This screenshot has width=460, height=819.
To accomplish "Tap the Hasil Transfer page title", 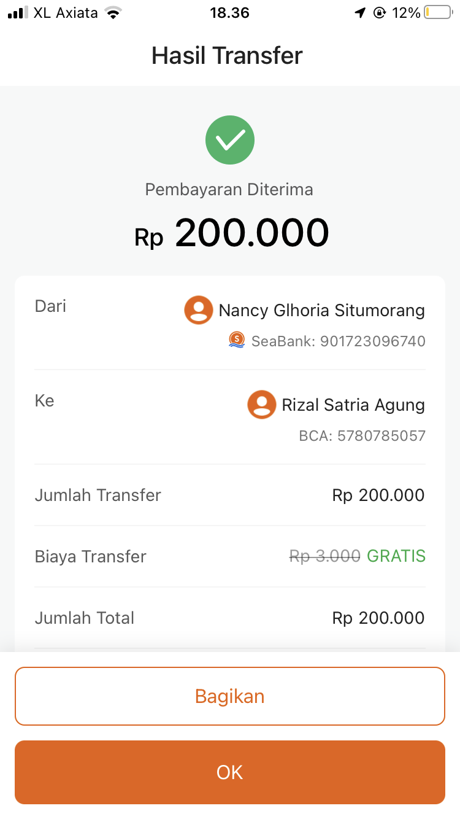I will 227,56.
